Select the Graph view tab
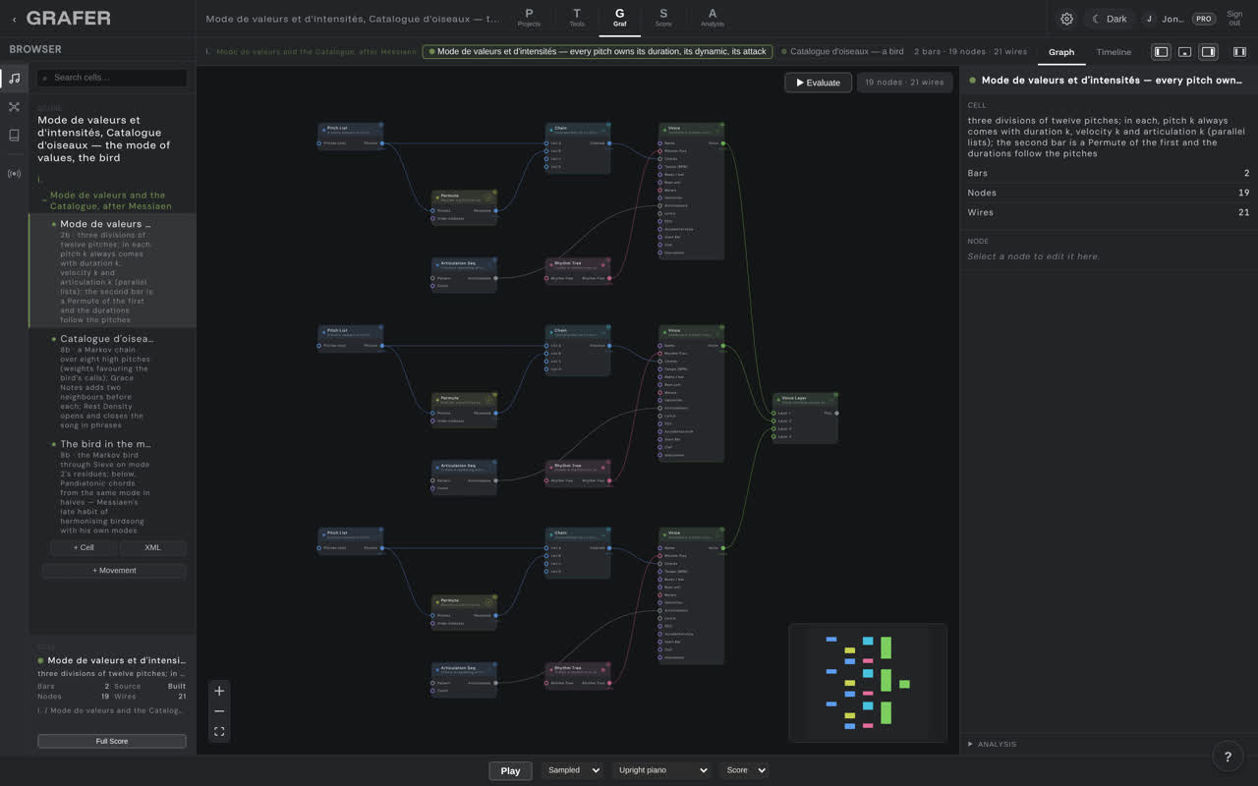1258x786 pixels. (1061, 52)
